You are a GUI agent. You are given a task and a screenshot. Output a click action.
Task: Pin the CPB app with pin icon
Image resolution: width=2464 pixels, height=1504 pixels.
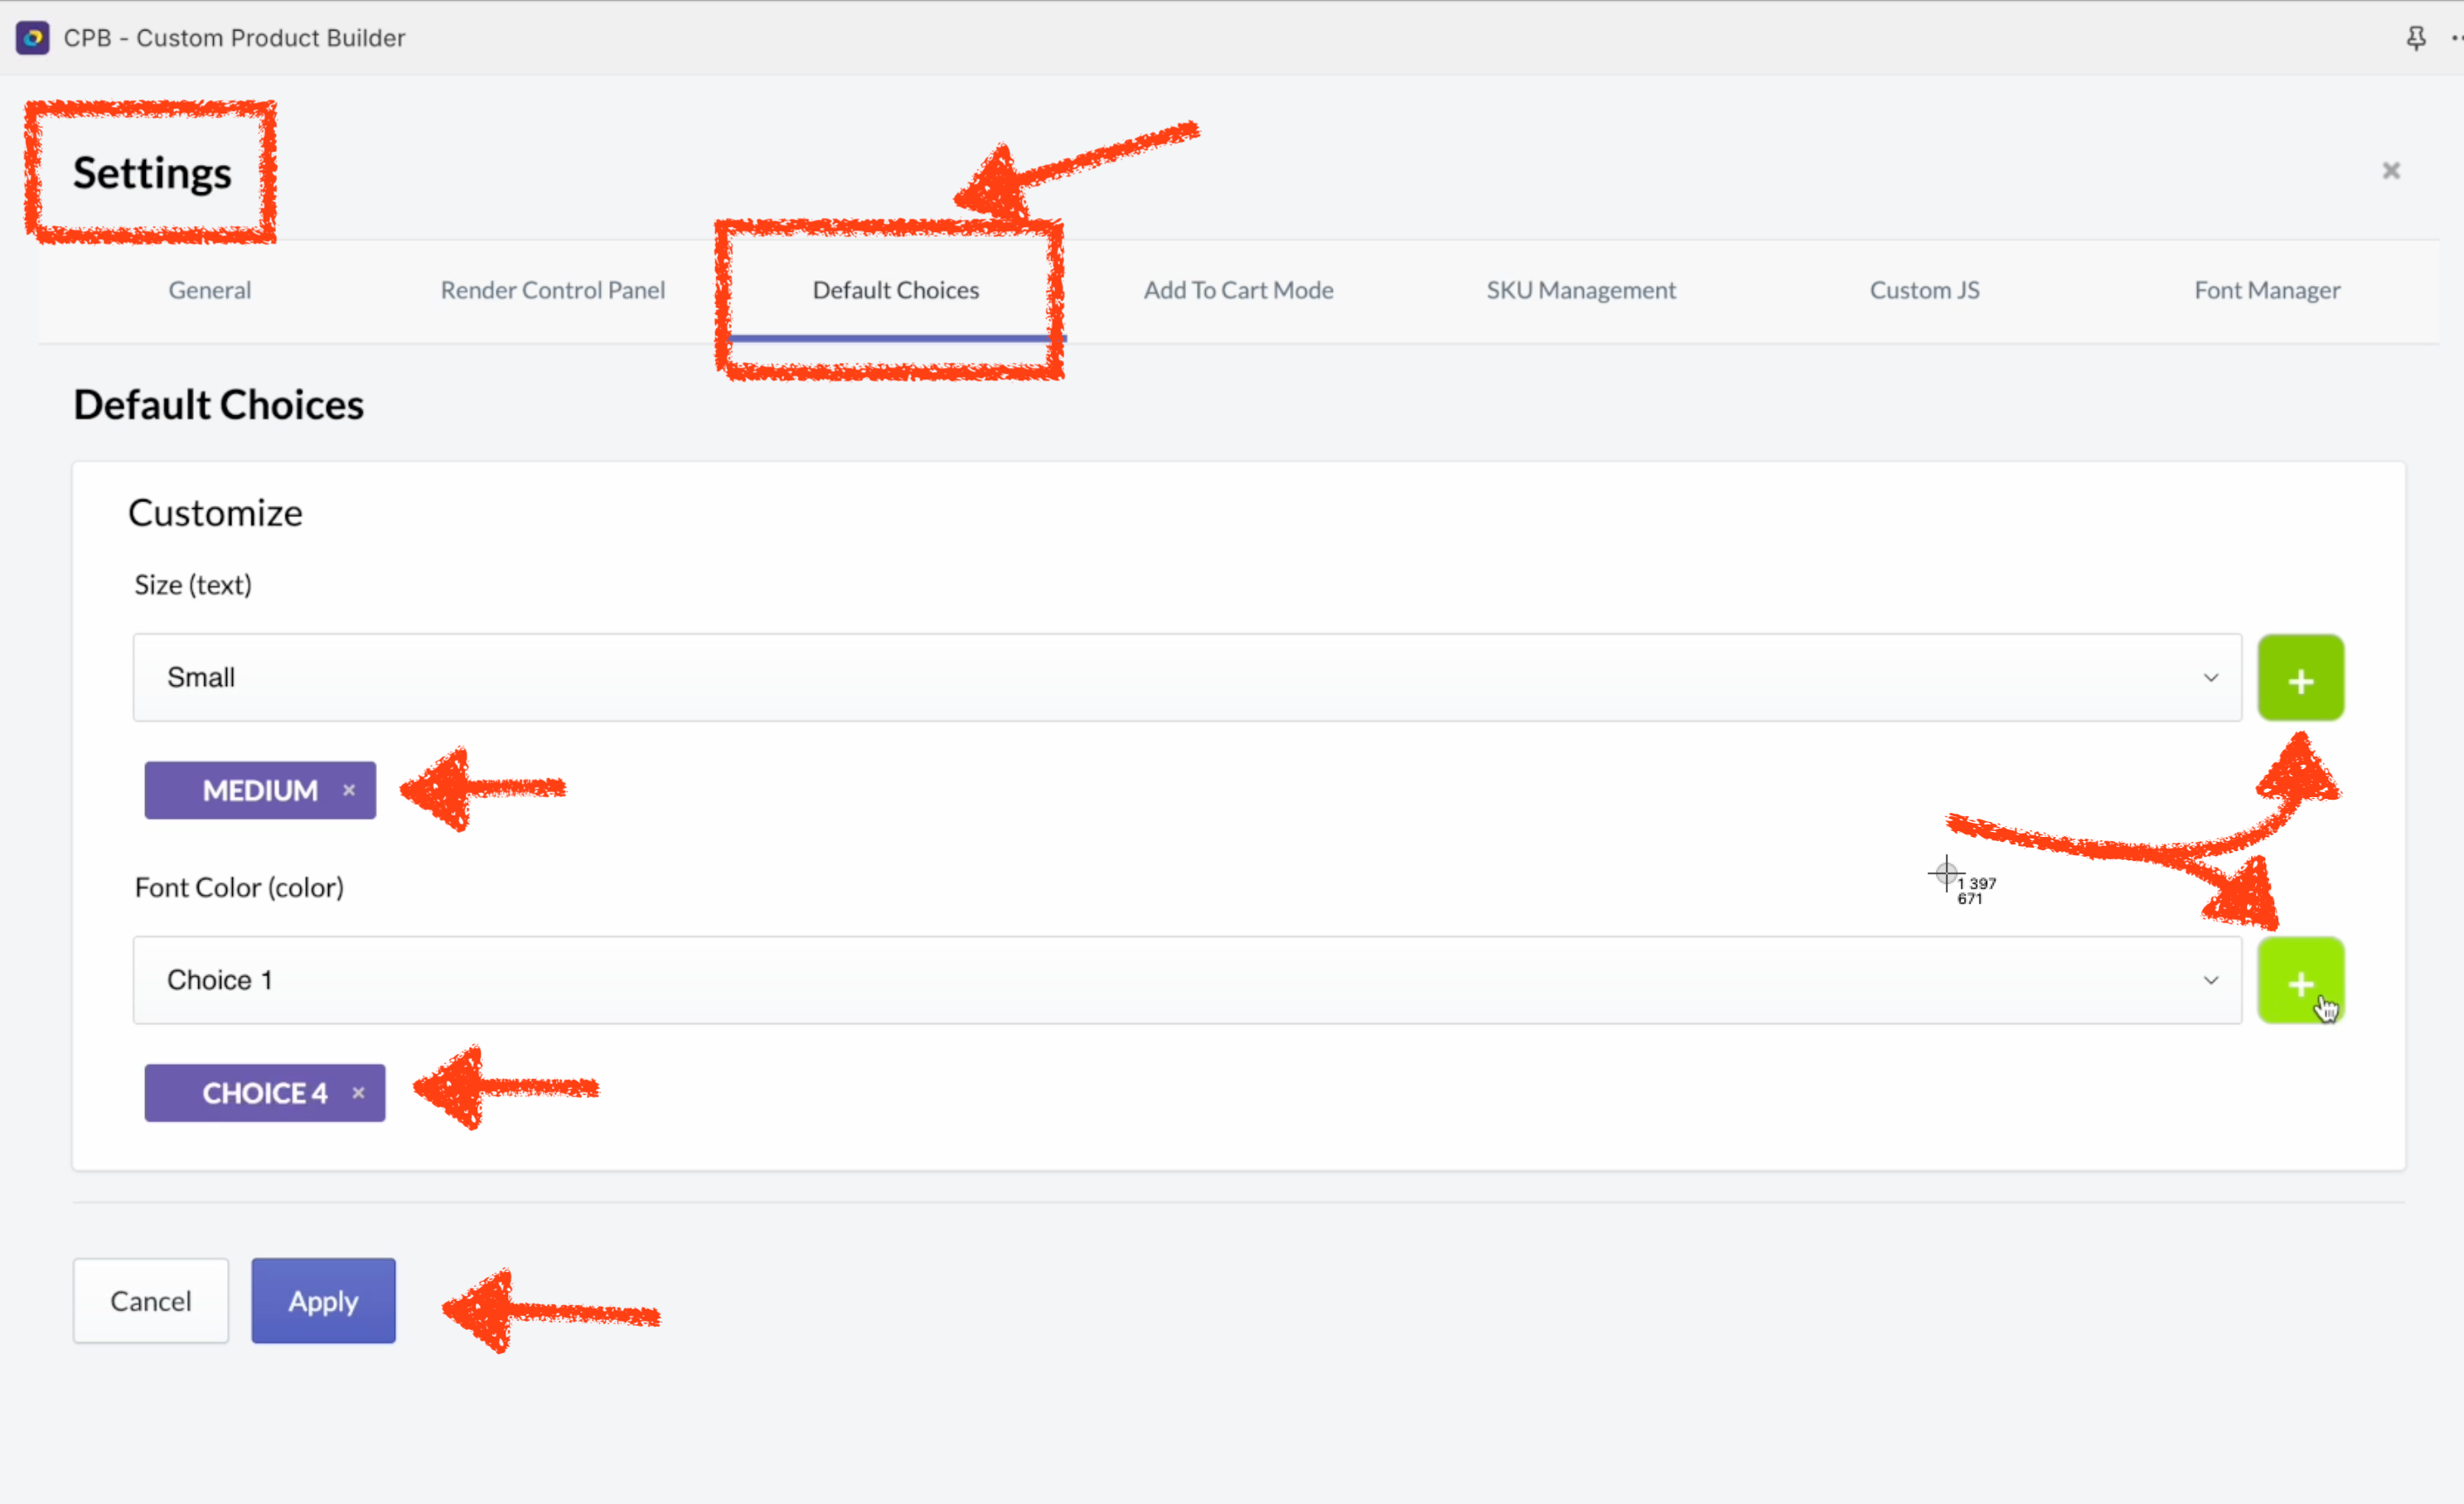pyautogui.click(x=2416, y=38)
